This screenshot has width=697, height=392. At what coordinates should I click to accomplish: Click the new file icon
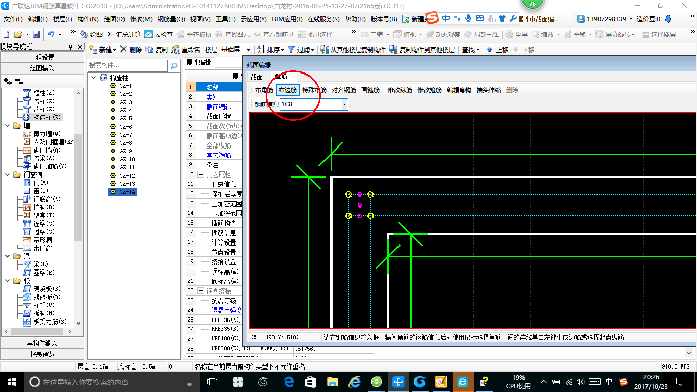tap(7, 34)
